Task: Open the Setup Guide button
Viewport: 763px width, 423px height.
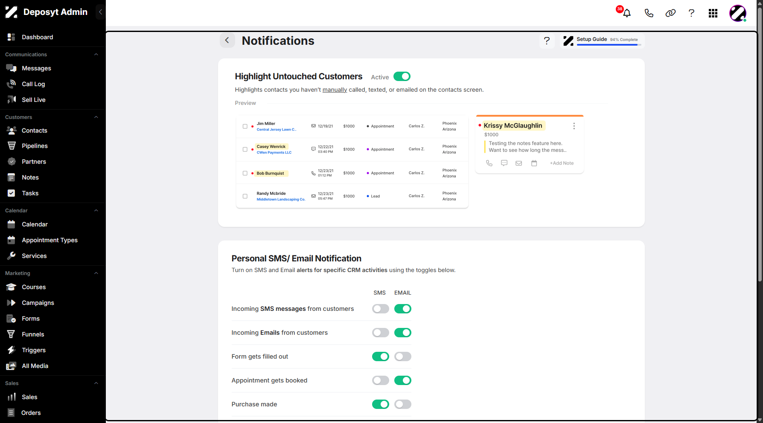Action: tap(602, 41)
